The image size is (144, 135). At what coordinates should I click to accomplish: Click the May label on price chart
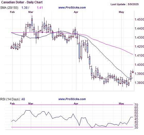coord(121,12)
